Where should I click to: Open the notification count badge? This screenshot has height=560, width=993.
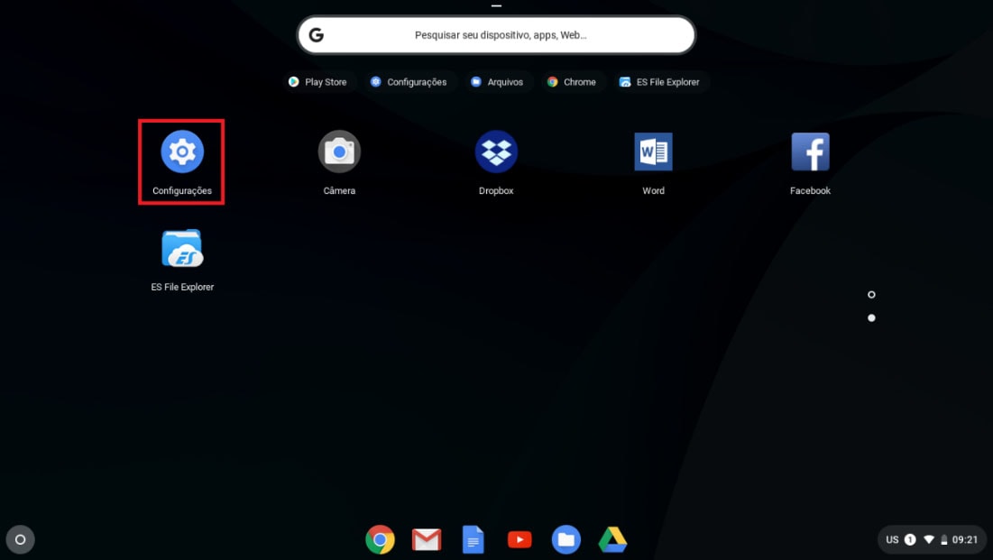(x=910, y=540)
